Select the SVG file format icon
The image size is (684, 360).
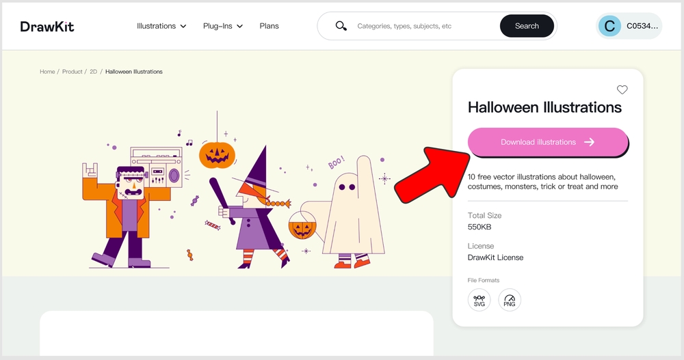point(479,300)
